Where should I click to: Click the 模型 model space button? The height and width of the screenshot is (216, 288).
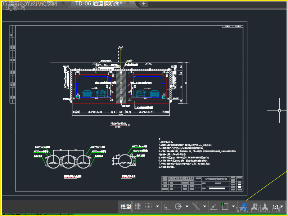pyautogui.click(x=126, y=207)
